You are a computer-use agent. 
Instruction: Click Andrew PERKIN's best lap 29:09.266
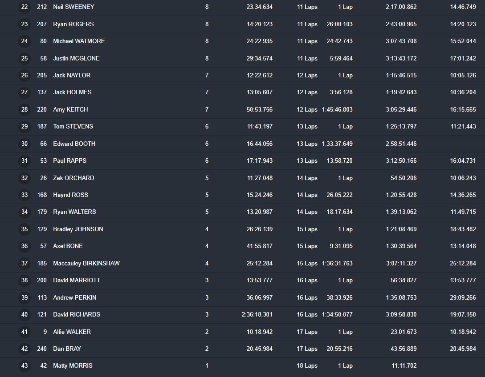(x=463, y=297)
